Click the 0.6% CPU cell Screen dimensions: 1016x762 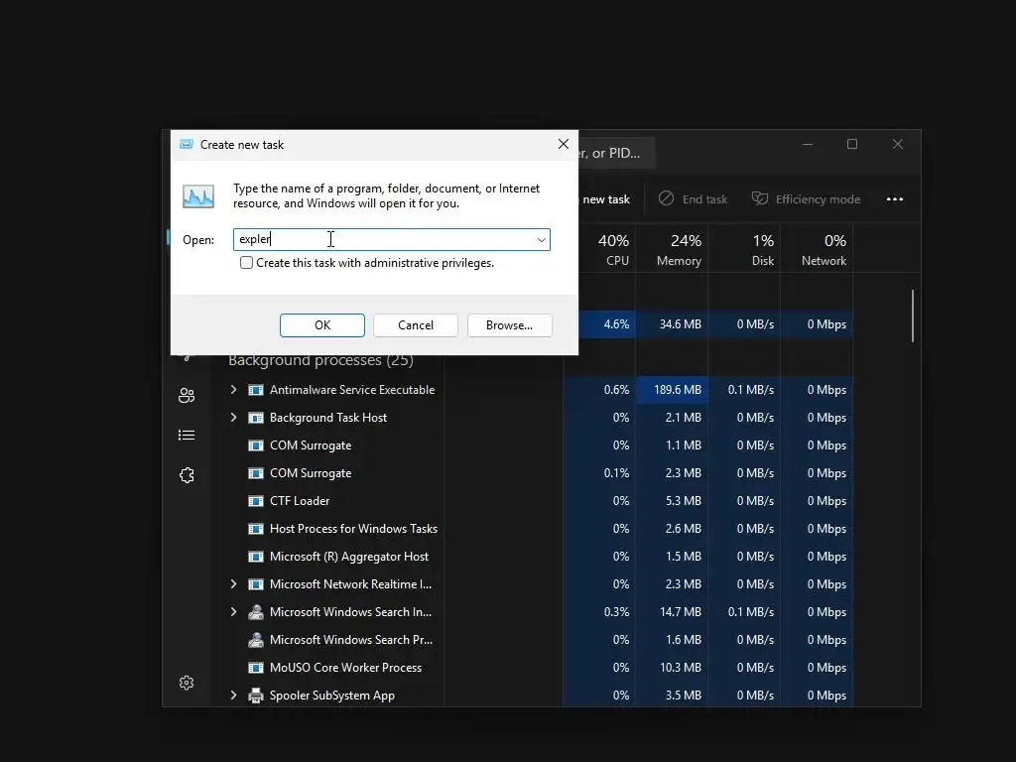tap(599, 389)
